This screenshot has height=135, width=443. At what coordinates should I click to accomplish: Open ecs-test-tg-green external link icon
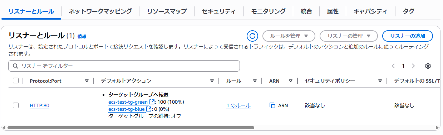pos(152,102)
